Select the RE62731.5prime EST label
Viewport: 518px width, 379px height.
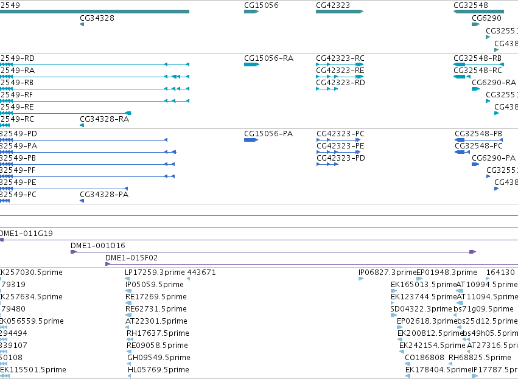(156, 309)
